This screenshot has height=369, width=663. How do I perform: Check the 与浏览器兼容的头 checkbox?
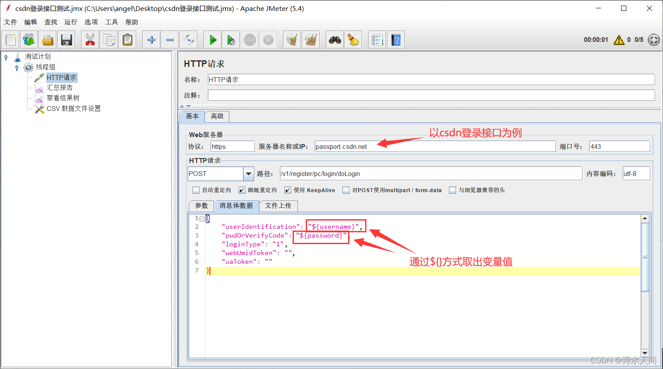pyautogui.click(x=452, y=190)
